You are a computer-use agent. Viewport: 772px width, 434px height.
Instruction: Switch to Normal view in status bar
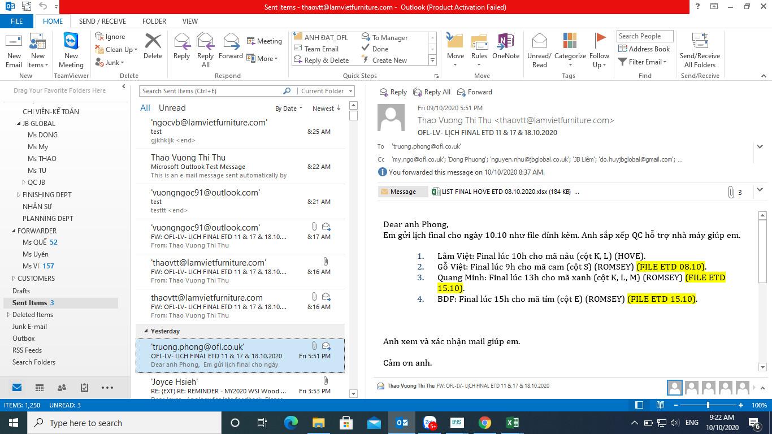(x=639, y=405)
